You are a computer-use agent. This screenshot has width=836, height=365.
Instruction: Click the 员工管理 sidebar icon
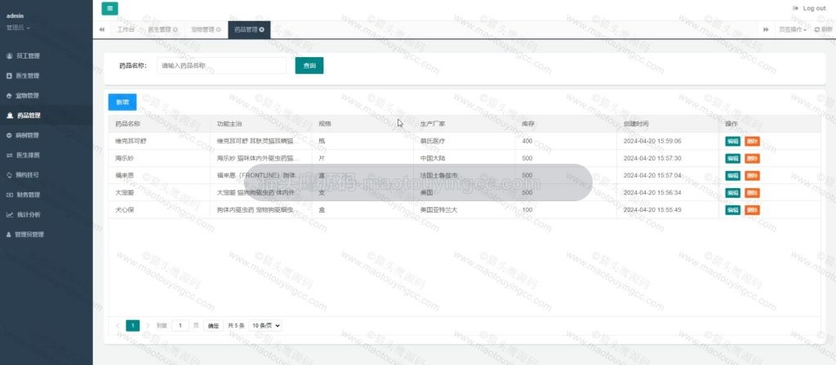9,56
